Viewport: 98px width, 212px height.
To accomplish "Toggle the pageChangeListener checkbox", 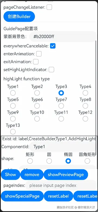I will (x=49, y=7).
